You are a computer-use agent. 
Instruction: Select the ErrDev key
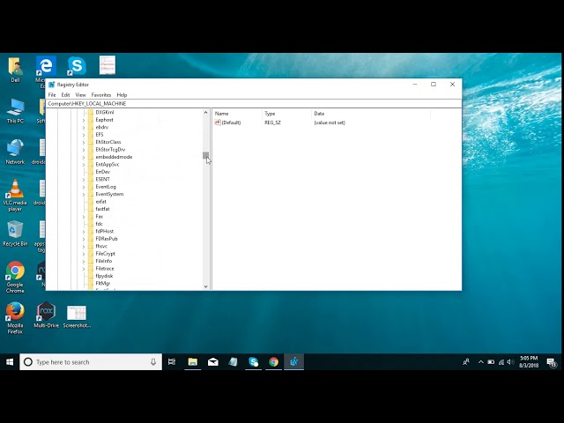[103, 172]
